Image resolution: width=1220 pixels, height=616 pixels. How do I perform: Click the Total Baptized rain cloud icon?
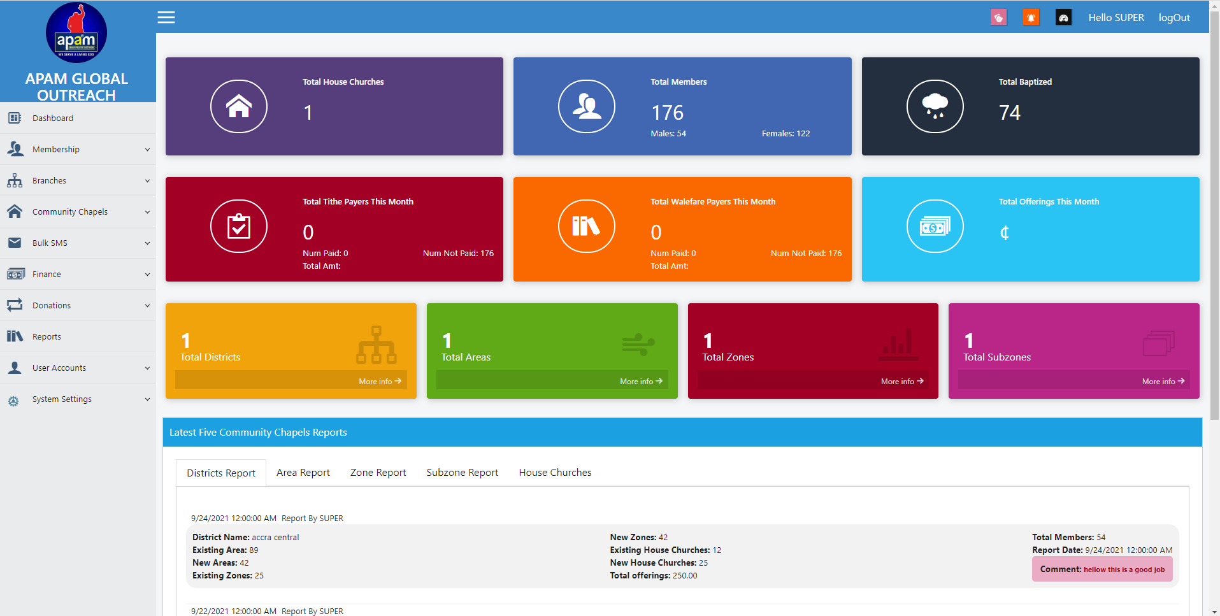point(935,106)
